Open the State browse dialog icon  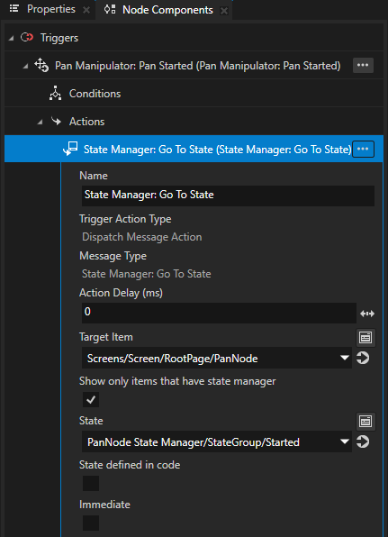365,422
